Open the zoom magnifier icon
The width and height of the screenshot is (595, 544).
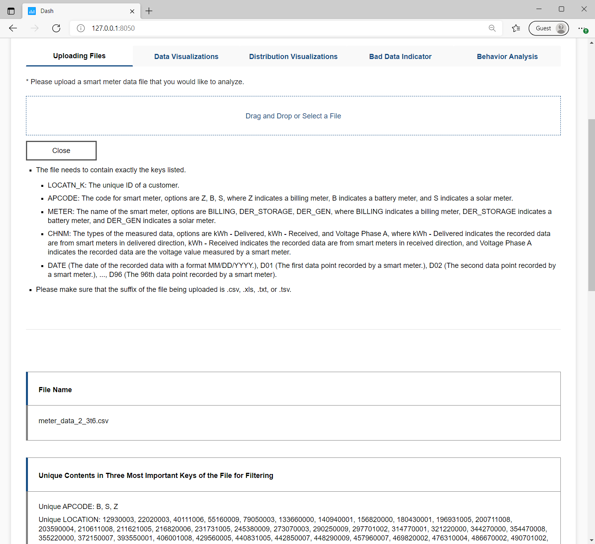492,28
